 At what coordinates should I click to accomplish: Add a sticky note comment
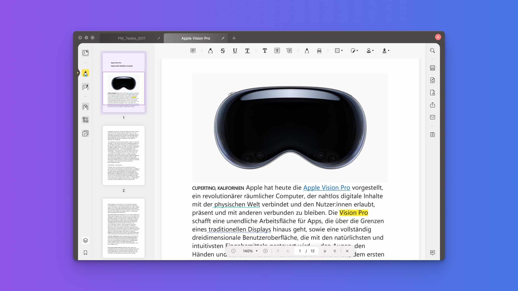193,51
